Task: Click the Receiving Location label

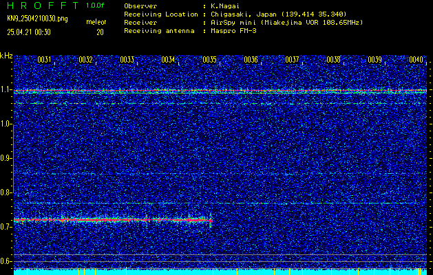Action: pyautogui.click(x=161, y=14)
